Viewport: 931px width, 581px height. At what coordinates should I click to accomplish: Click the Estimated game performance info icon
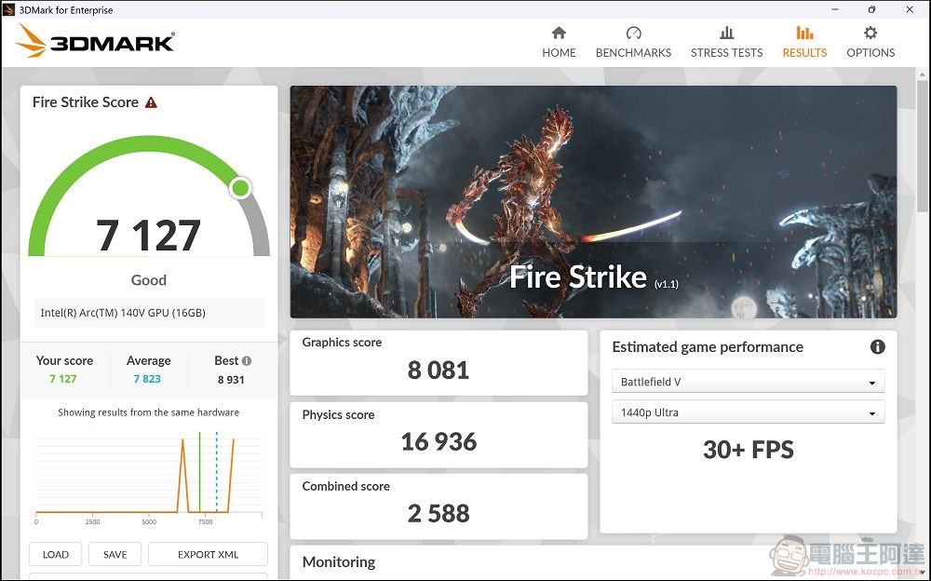point(878,347)
